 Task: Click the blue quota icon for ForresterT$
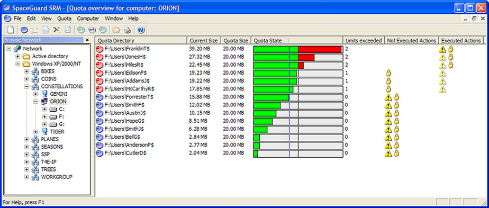99,97
